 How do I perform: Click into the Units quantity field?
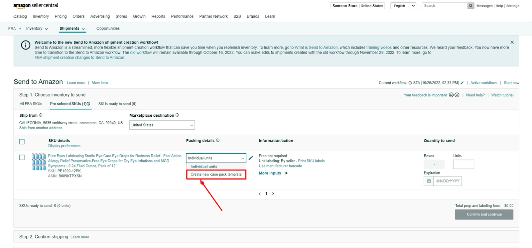tap(464, 164)
